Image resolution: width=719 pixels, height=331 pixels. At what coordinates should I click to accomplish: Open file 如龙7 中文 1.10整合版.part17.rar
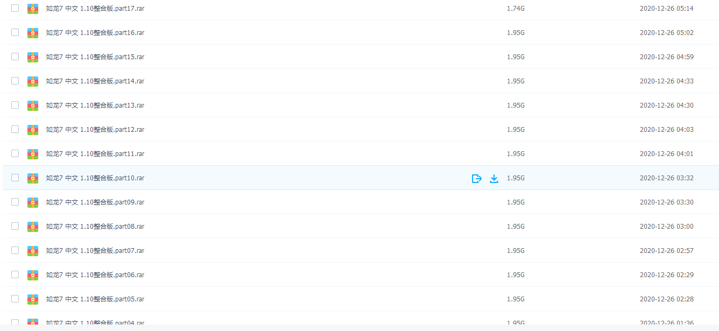(x=95, y=9)
